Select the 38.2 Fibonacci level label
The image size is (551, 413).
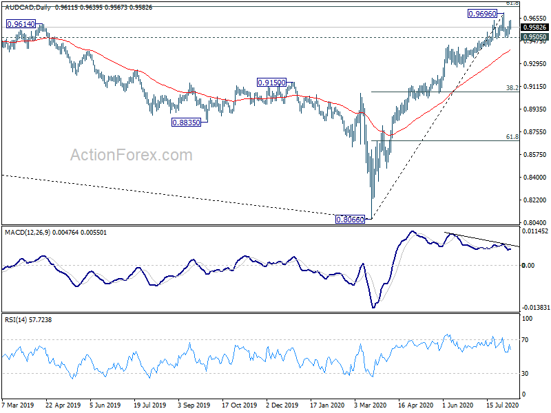click(512, 87)
